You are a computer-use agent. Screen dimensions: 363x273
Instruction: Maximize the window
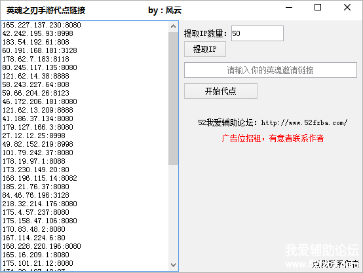tap(318, 8)
